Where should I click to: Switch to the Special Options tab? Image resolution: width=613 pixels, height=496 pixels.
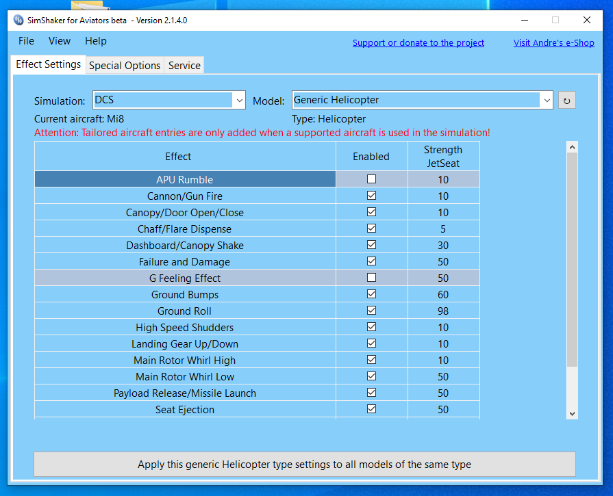pos(125,66)
